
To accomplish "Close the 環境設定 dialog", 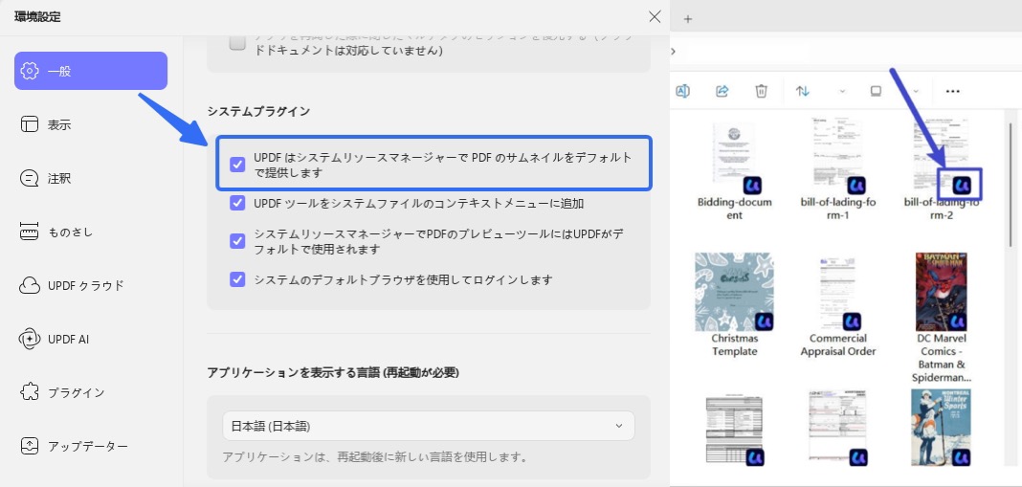I will click(655, 17).
